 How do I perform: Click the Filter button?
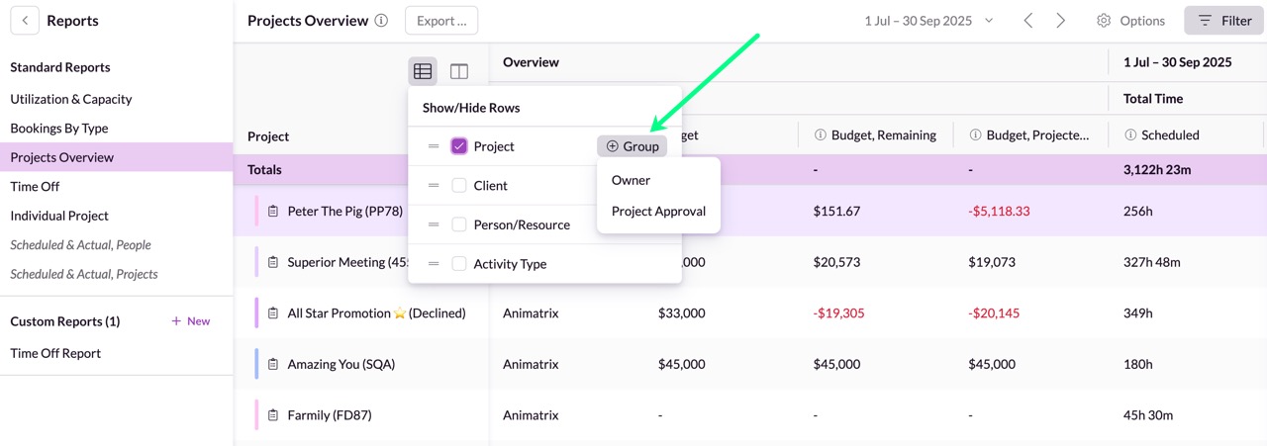(x=1224, y=21)
